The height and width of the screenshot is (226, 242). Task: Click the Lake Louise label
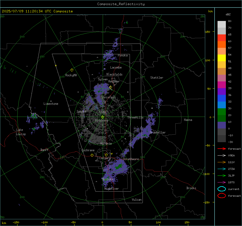point(21,132)
